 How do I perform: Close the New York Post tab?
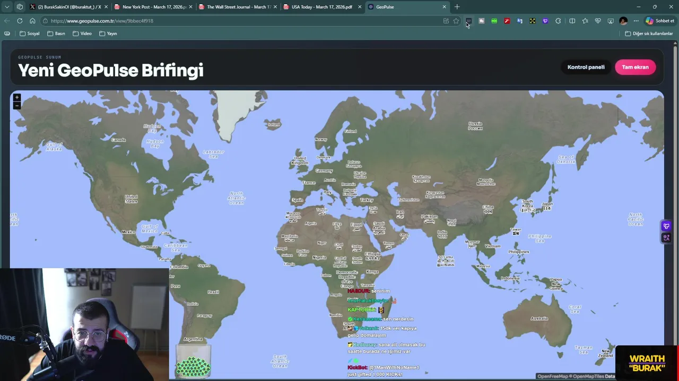click(190, 7)
